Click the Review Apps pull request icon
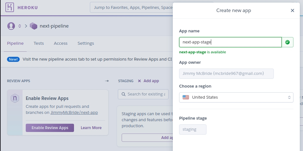The width and height of the screenshot is (303, 151). tap(15, 98)
